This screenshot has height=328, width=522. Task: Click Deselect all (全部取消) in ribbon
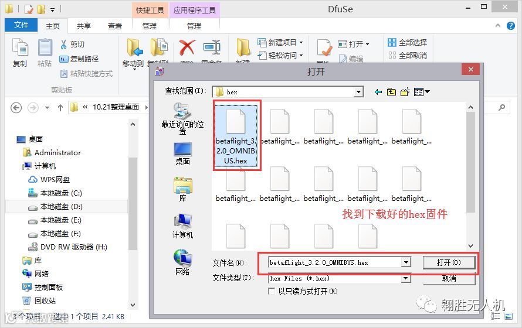pyautogui.click(x=408, y=55)
